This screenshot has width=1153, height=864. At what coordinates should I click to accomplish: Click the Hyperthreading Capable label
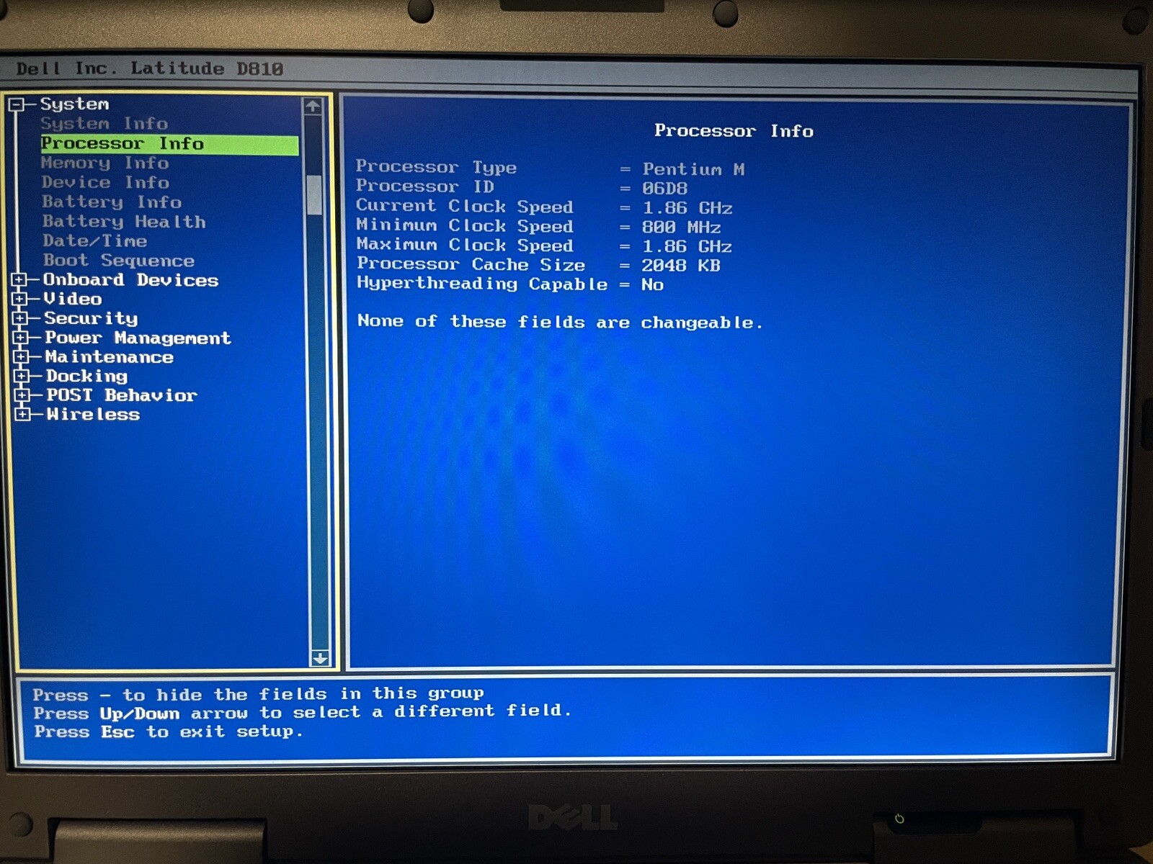(482, 284)
